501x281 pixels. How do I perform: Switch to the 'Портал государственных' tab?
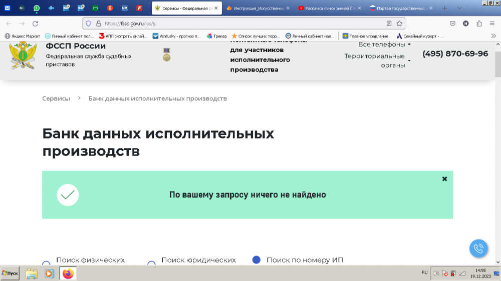399,8
